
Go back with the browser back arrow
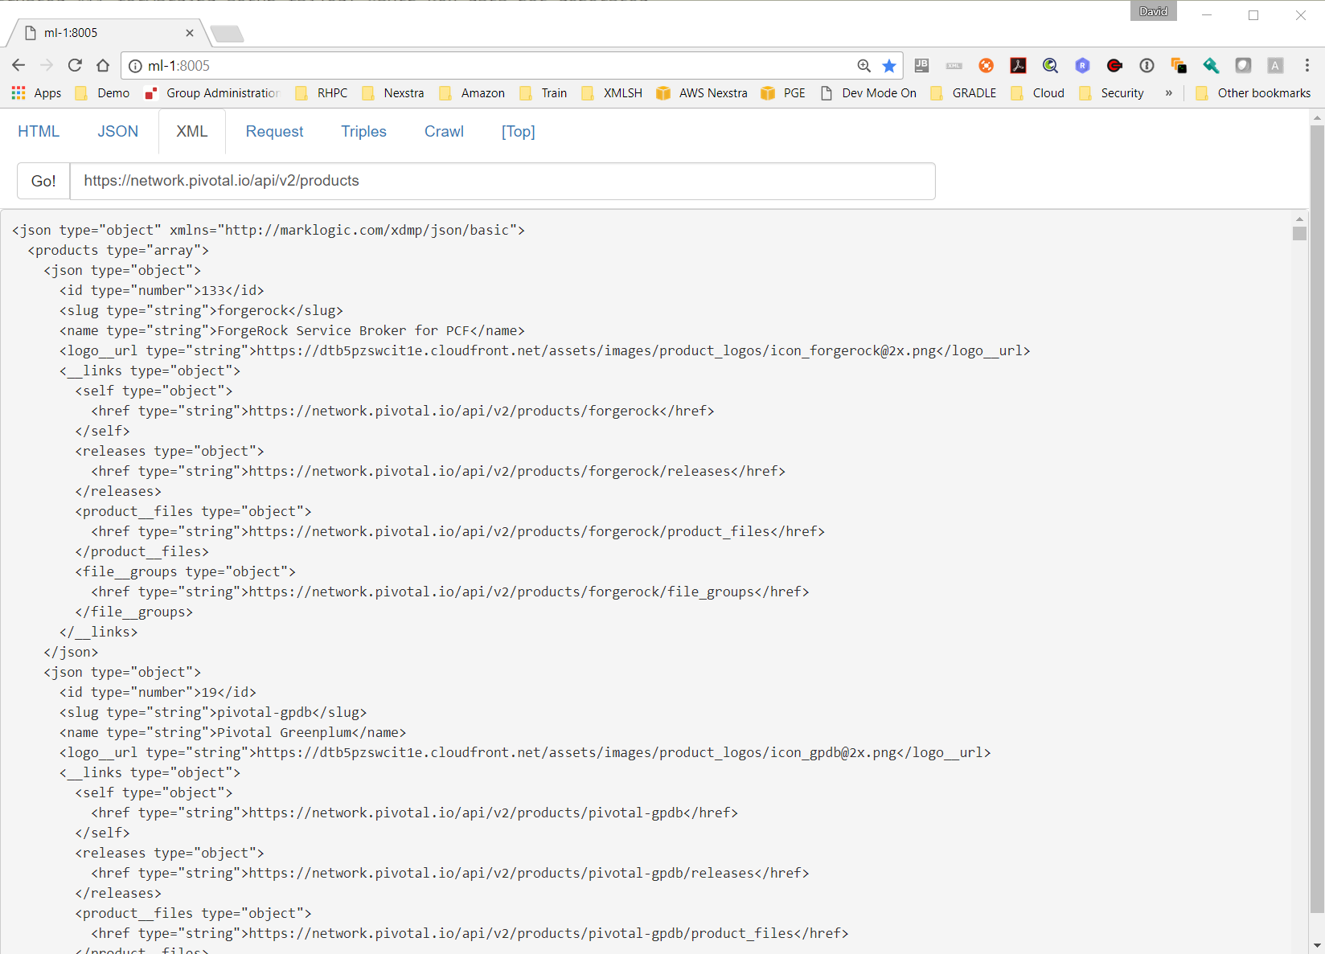(18, 65)
